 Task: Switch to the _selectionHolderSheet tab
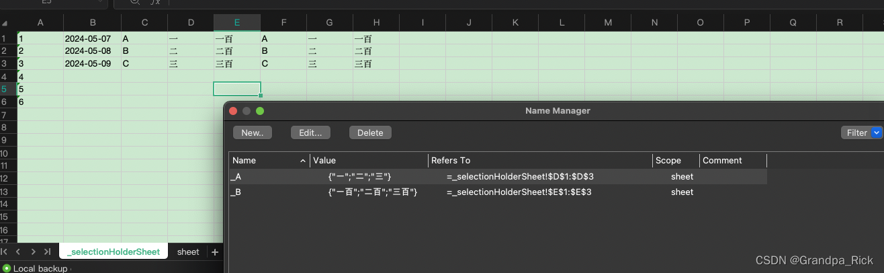tap(114, 251)
